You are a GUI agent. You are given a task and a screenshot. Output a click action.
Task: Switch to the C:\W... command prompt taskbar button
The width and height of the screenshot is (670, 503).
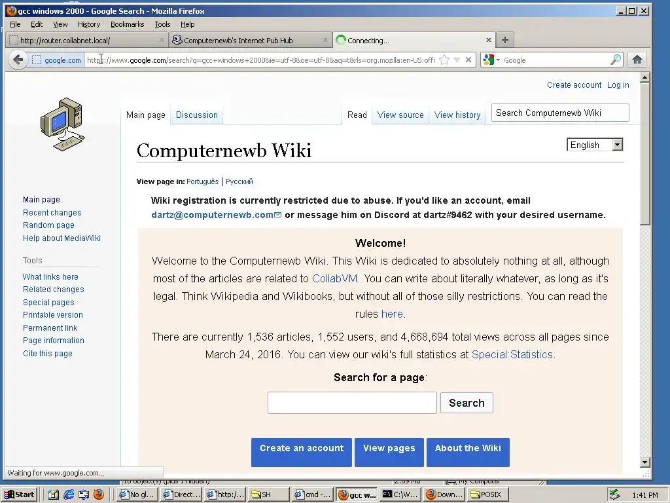tap(401, 494)
